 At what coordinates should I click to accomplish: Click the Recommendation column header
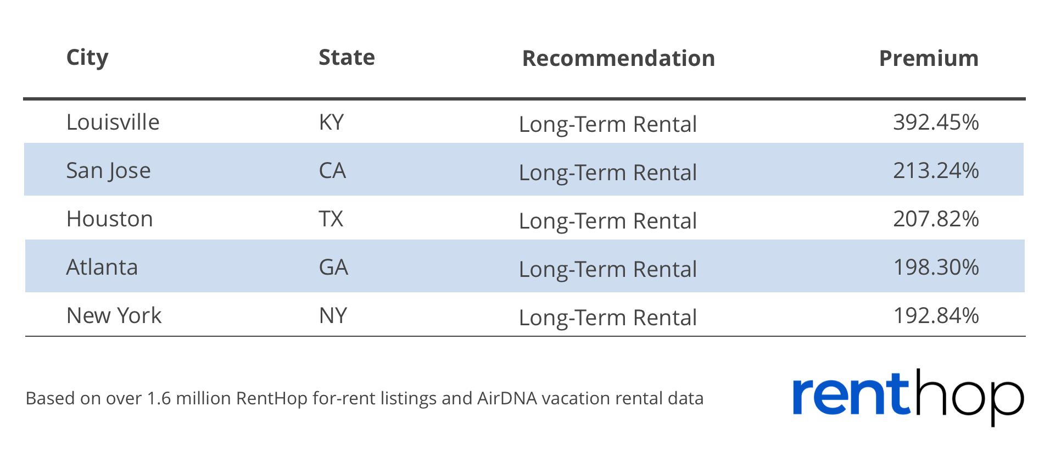[618, 58]
